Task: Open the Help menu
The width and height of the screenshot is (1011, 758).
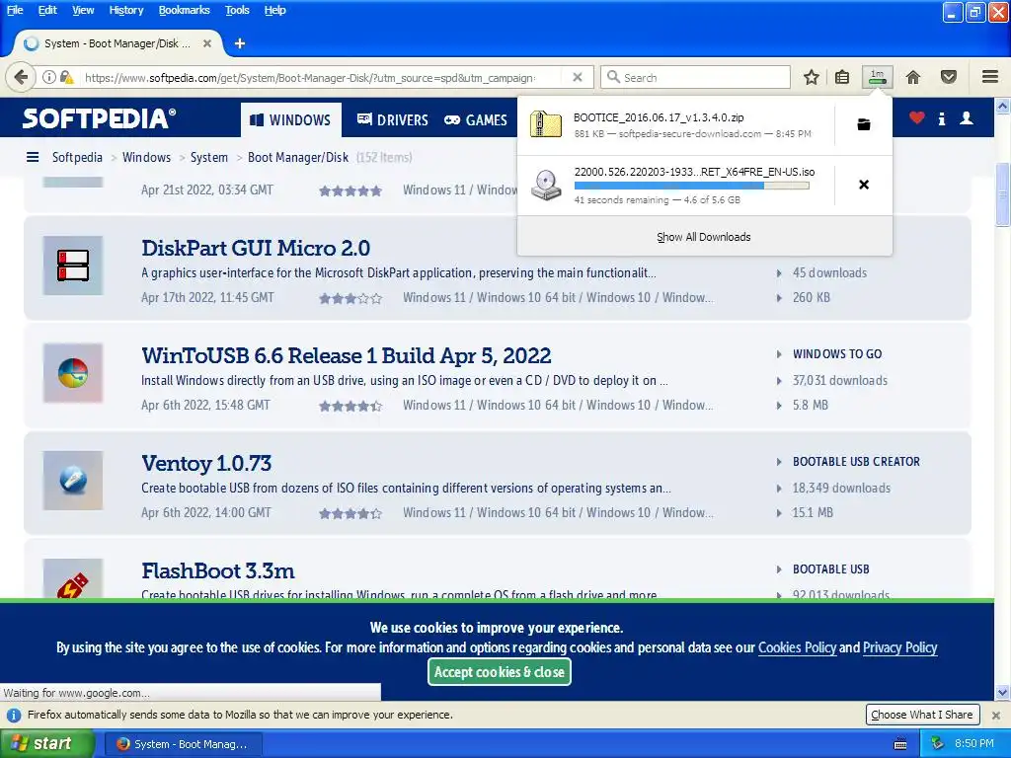Action: pyautogui.click(x=274, y=10)
